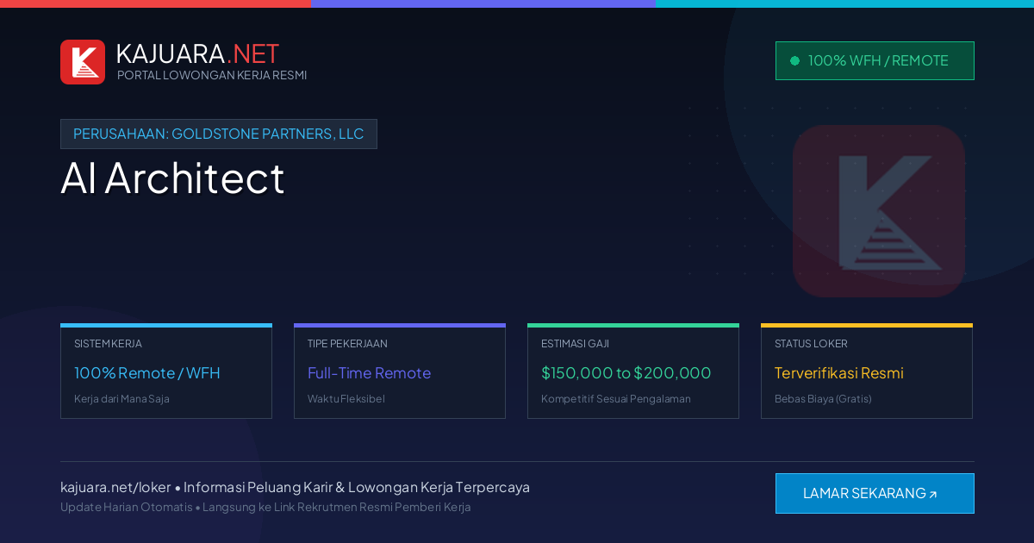Click the Status Loker label
The width and height of the screenshot is (1034, 543).
tap(811, 344)
